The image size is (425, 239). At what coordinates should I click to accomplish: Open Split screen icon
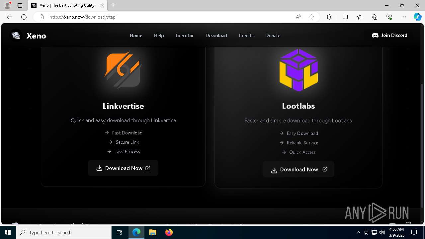click(345, 17)
